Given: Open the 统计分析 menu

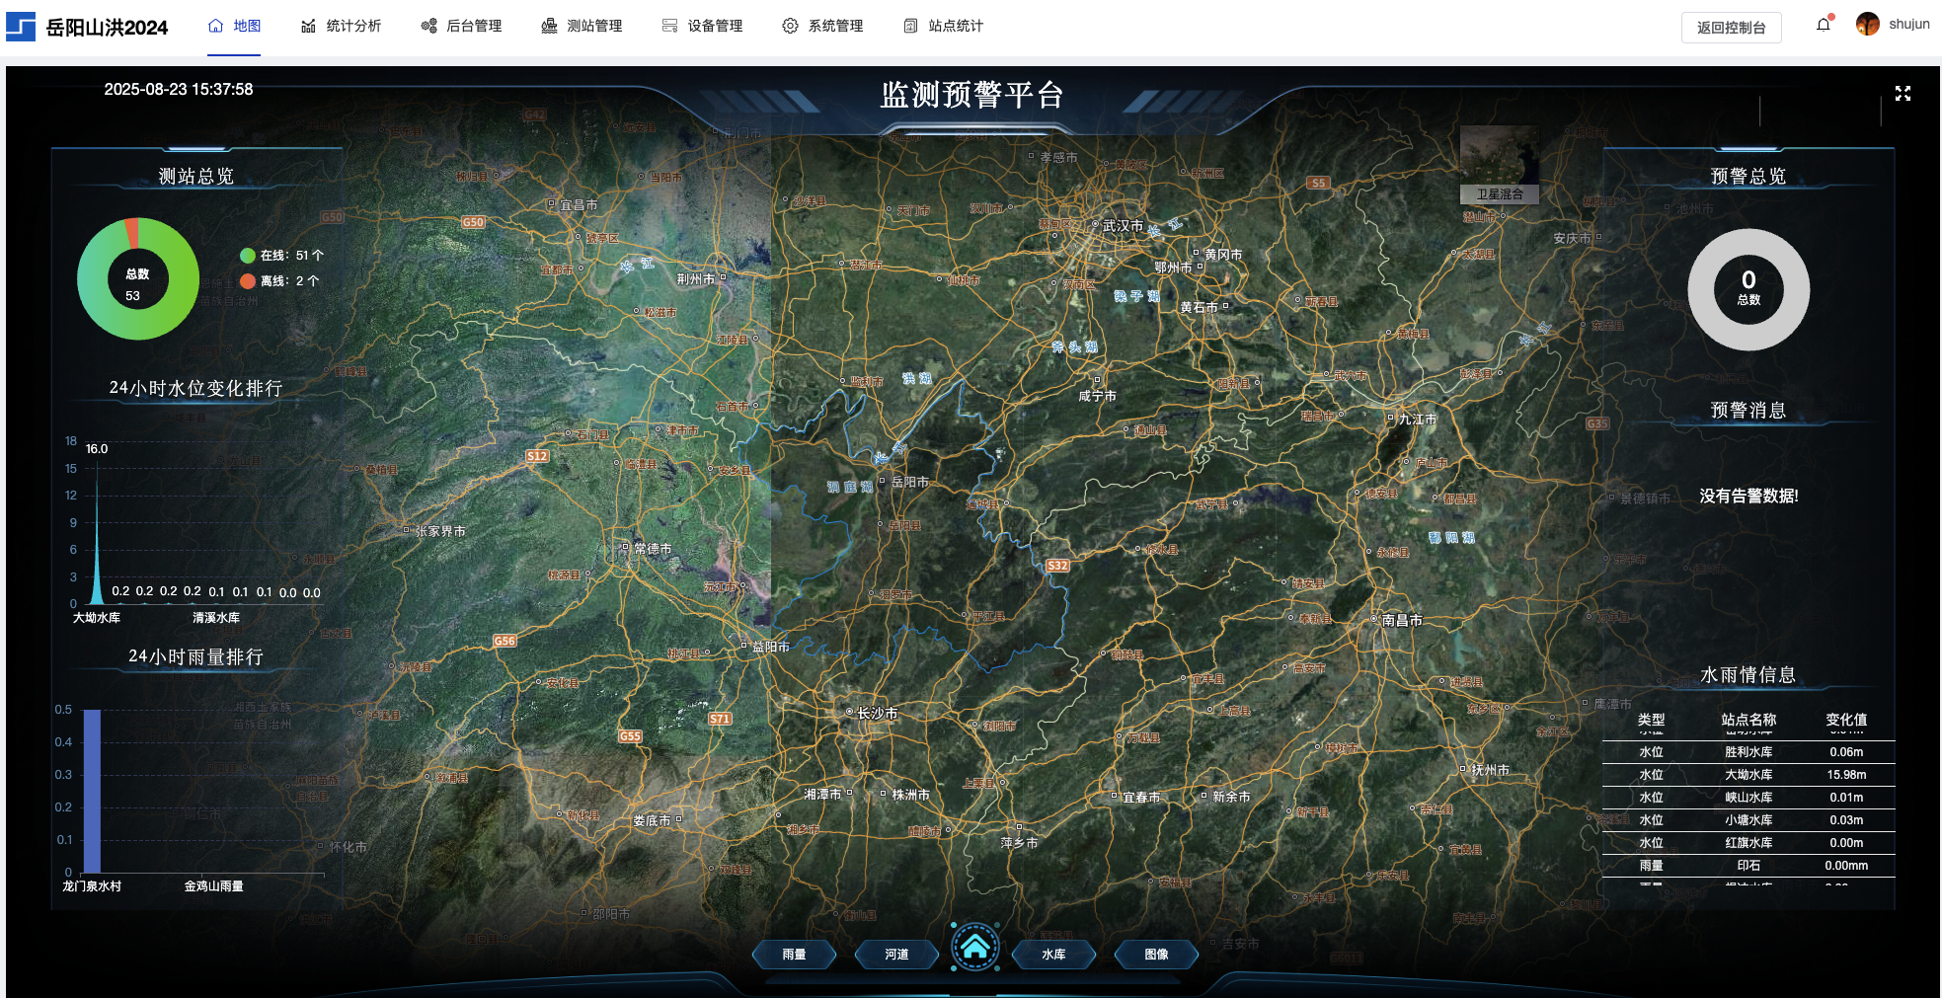Looking at the screenshot, I should (x=341, y=26).
